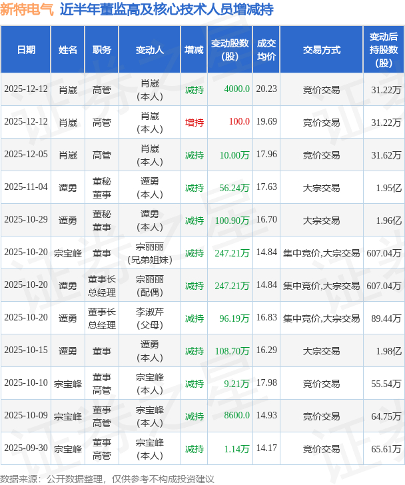Click 竞价交易 in the 2025-12-05 row

322,155
